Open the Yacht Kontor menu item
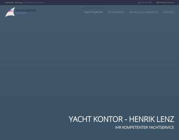179x140 pixels. pos(93,12)
